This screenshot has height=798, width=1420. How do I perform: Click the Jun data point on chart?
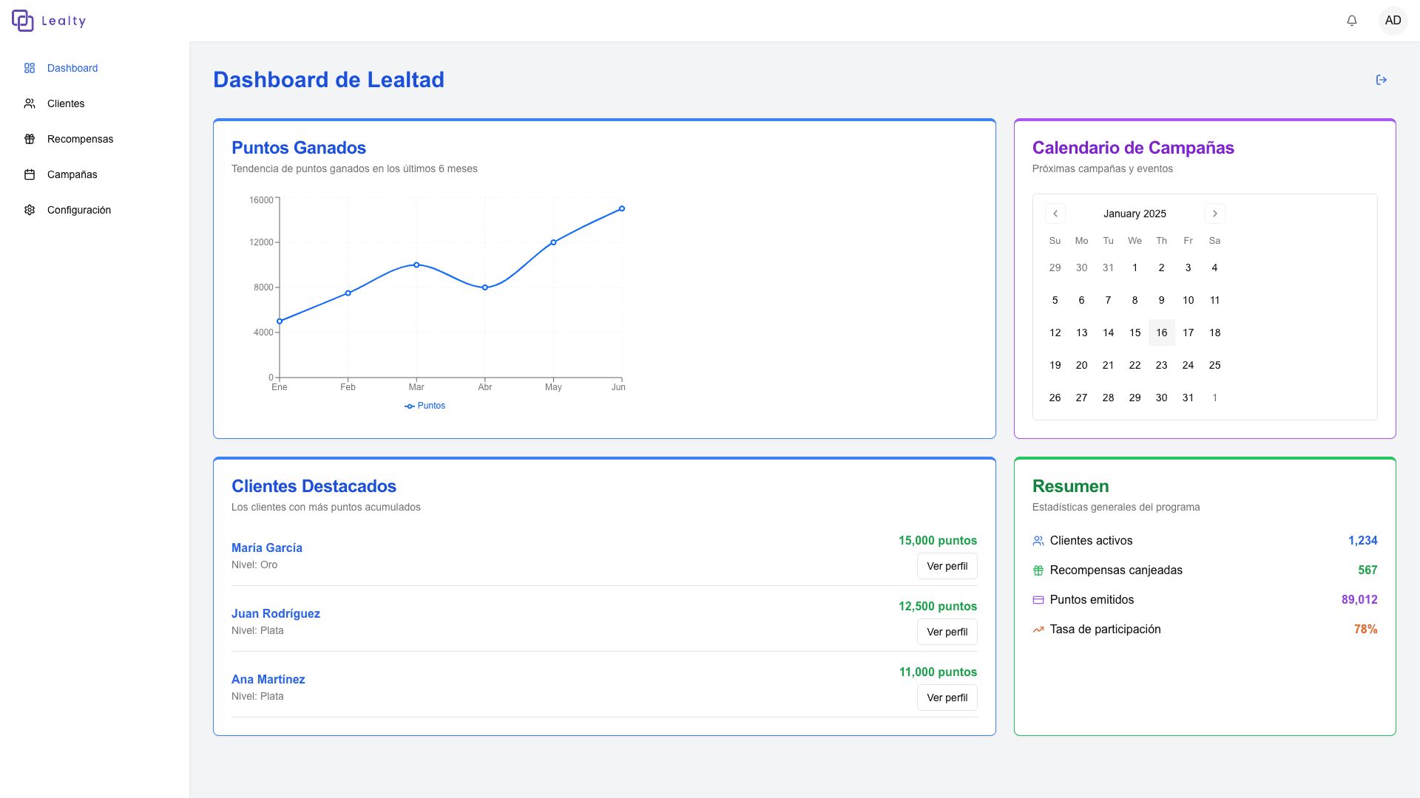[622, 209]
